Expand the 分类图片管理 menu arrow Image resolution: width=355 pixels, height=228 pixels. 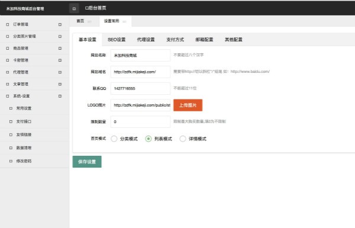(60, 36)
